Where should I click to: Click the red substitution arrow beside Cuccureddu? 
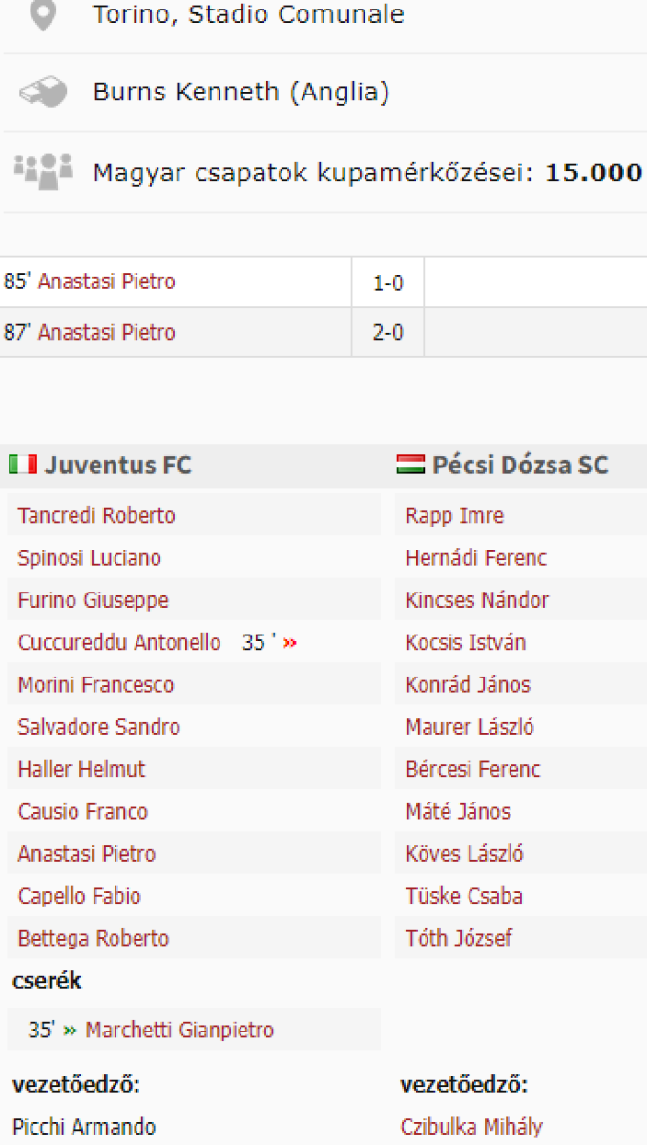pos(290,643)
